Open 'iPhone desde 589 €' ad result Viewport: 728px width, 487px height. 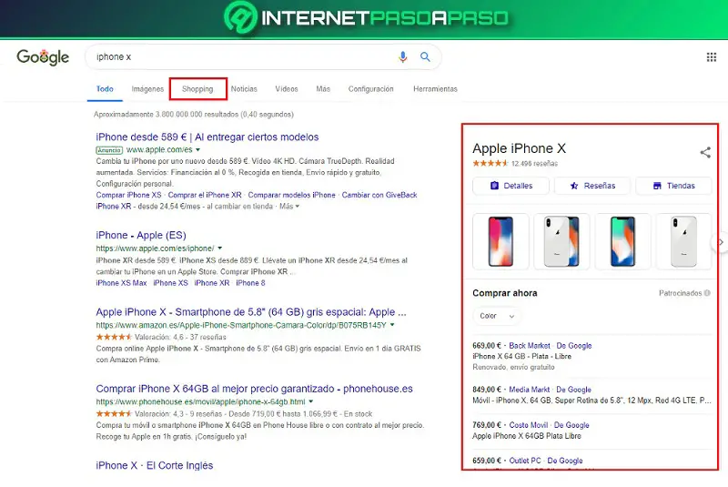[207, 137]
